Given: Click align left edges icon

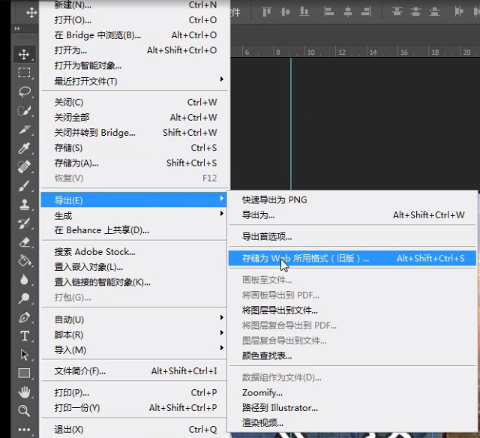Looking at the screenshot, I should coord(328,12).
